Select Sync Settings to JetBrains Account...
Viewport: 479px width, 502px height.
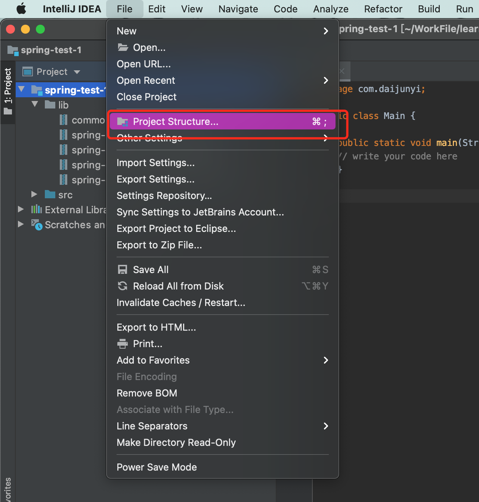pyautogui.click(x=223, y=212)
